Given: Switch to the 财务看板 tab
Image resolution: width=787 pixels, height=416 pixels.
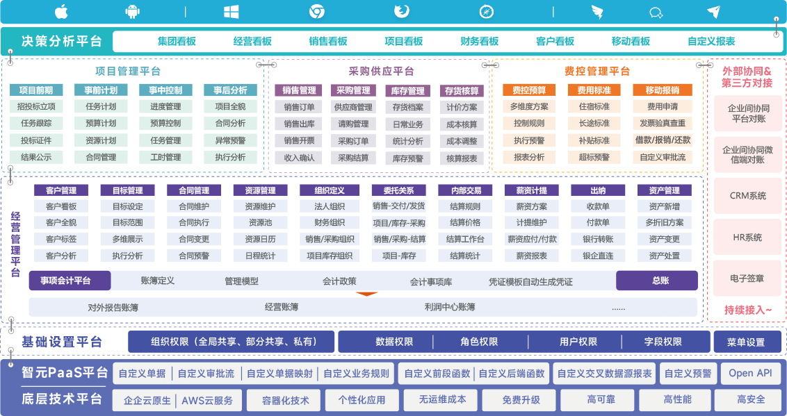Looking at the screenshot, I should click(x=480, y=41).
